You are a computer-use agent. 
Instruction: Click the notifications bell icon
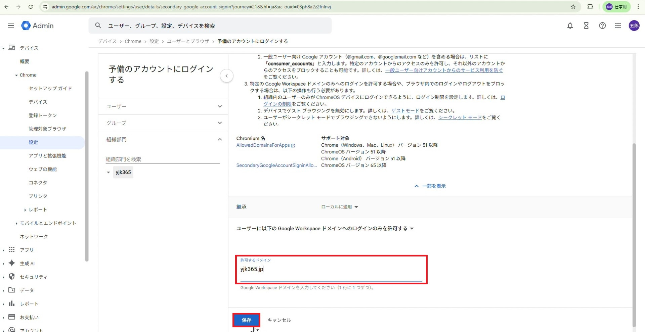point(570,26)
